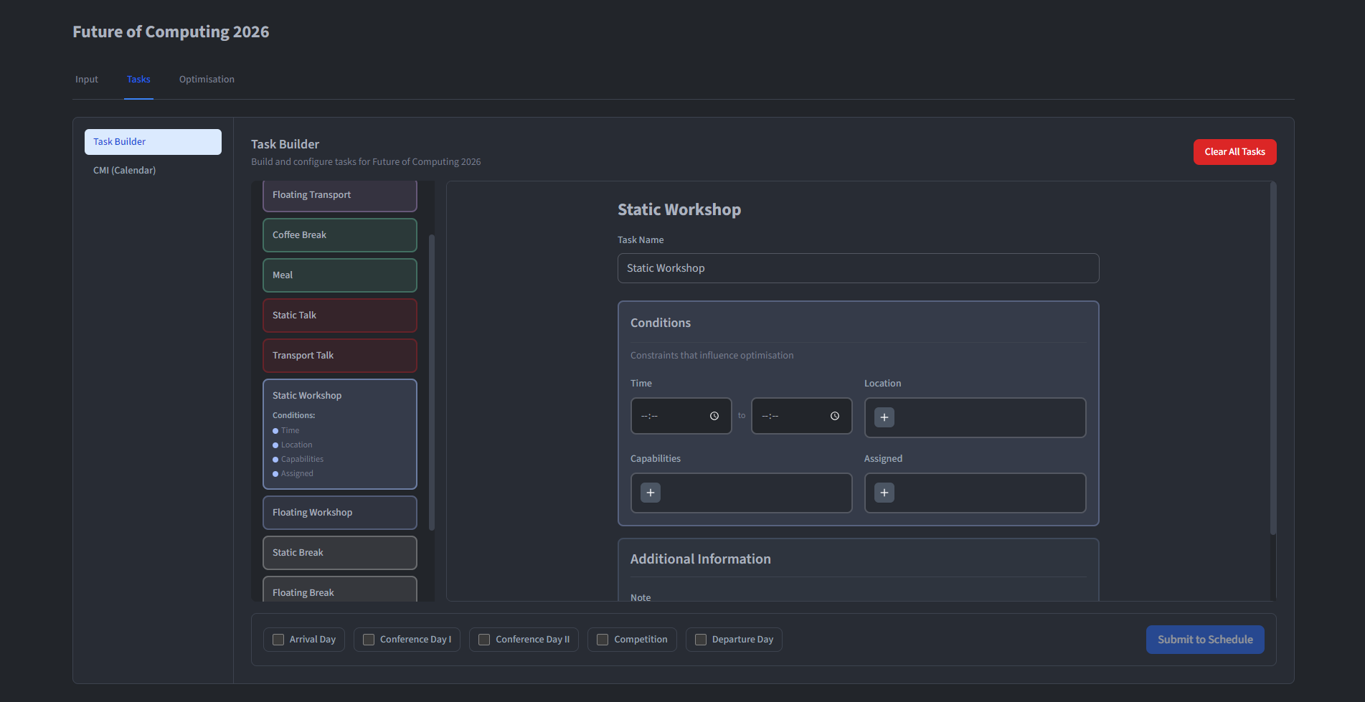Select the Floating Break task card
Viewport: 1365px width, 702px height.
[340, 590]
